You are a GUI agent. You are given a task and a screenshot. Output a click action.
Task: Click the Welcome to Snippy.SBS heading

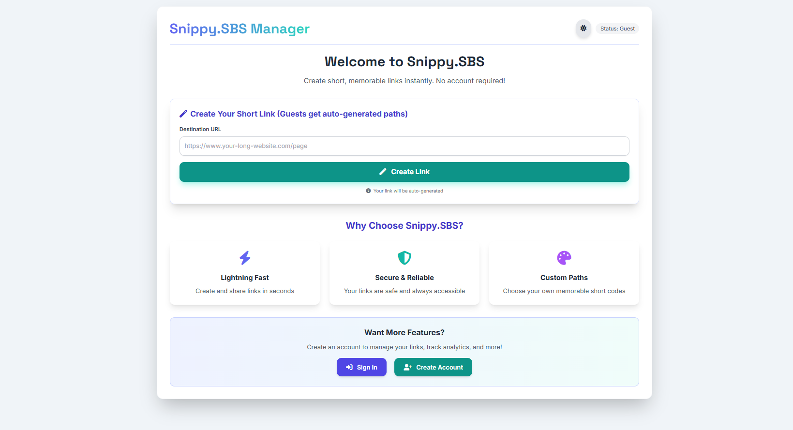pos(404,62)
